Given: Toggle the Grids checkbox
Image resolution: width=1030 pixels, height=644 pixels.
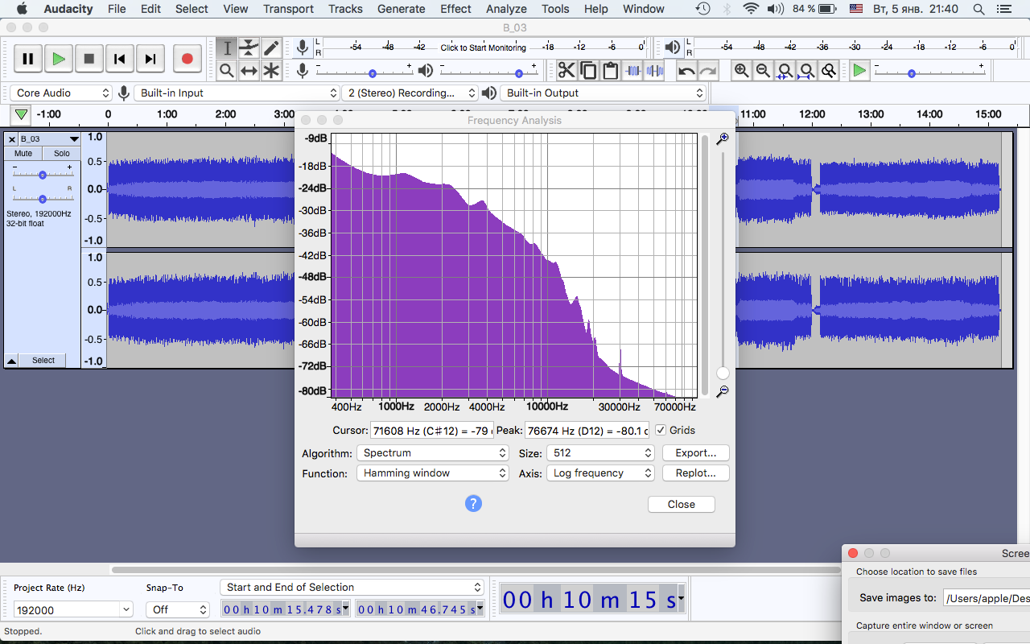Looking at the screenshot, I should pyautogui.click(x=661, y=431).
